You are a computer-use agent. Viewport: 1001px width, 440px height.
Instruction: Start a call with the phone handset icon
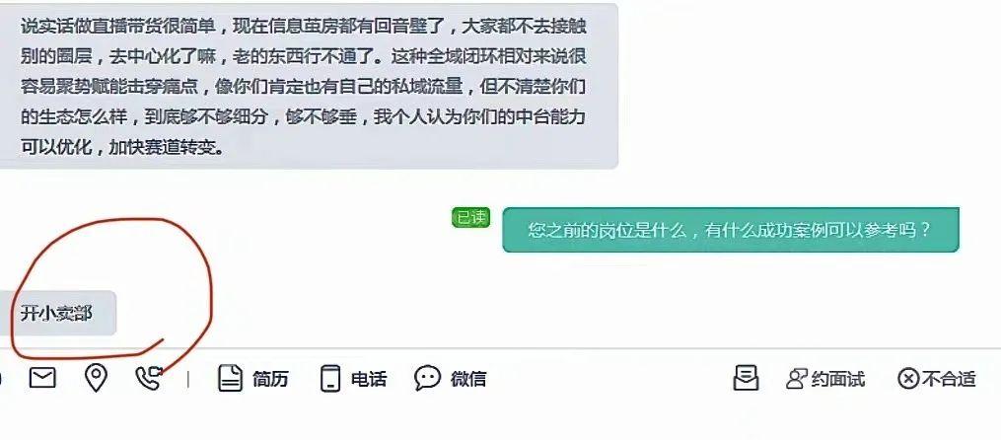pos(149,378)
